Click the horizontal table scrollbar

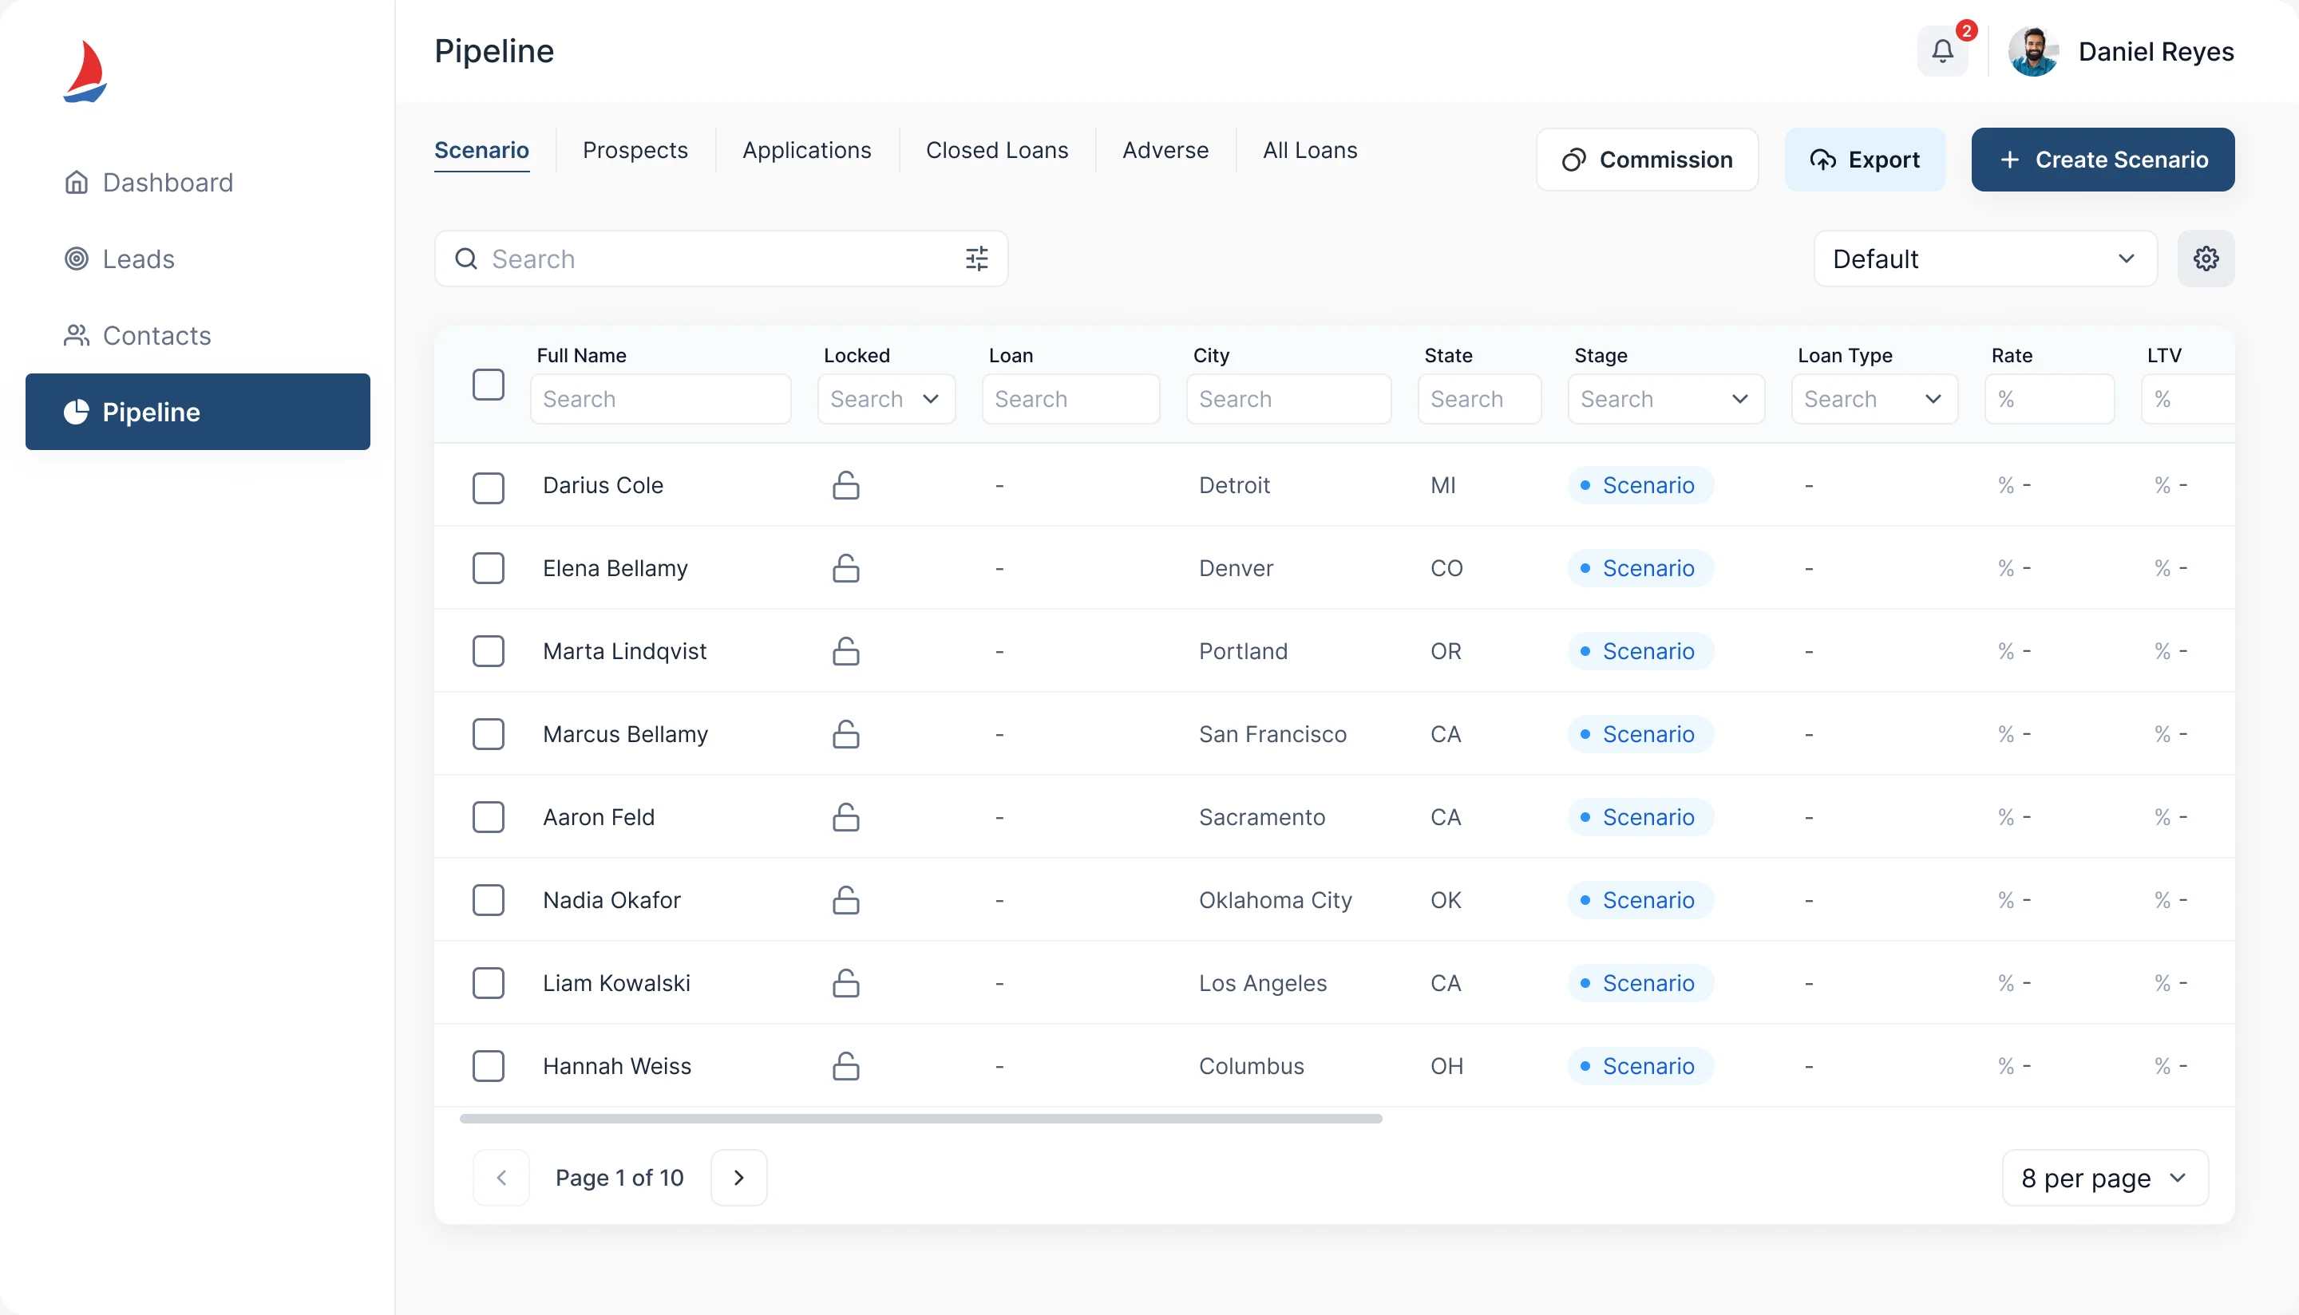(x=920, y=1118)
